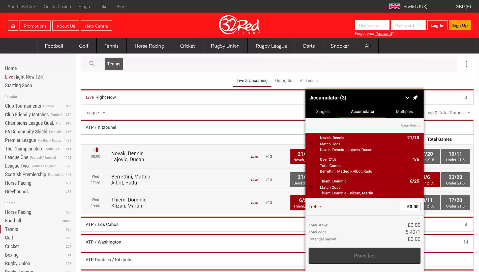
Task: Collapse the Live Right Now section
Action: click(x=193, y=97)
